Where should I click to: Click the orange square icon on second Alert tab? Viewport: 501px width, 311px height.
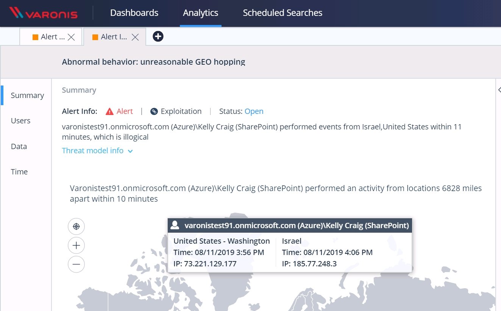pyautogui.click(x=95, y=37)
